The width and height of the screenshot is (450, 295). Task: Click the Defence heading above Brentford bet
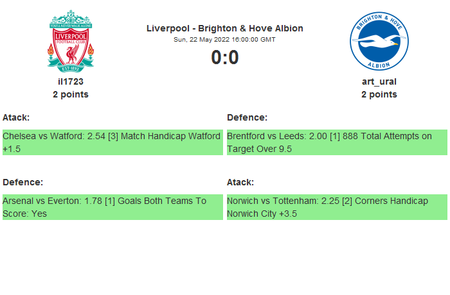click(247, 117)
